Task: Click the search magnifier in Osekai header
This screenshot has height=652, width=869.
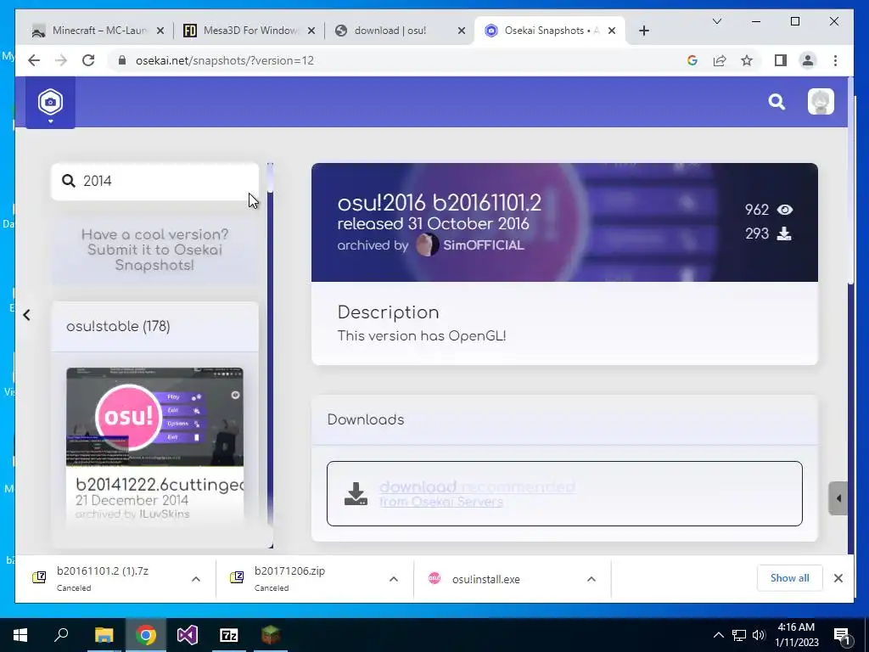Action: click(776, 102)
